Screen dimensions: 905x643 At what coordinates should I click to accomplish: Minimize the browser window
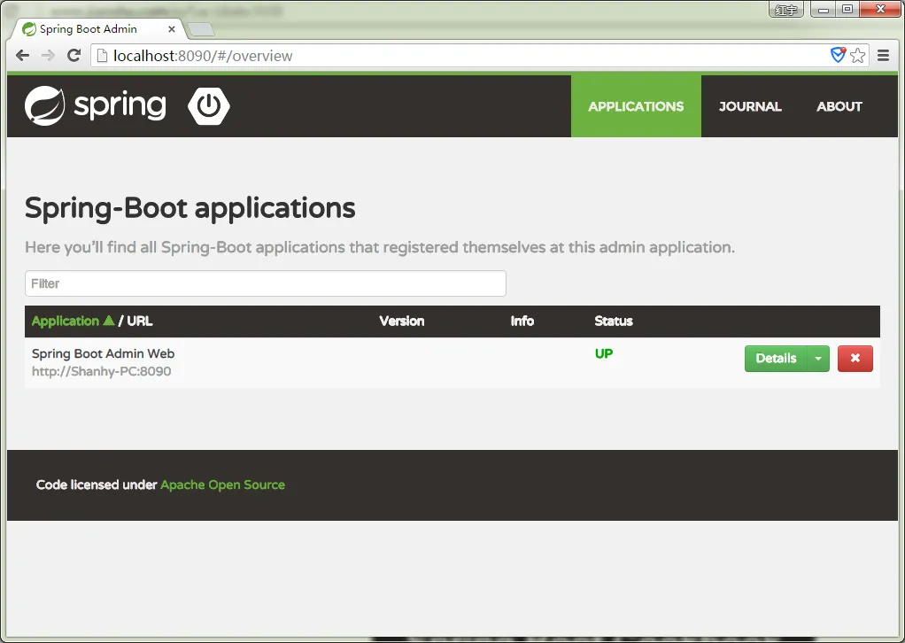click(824, 9)
